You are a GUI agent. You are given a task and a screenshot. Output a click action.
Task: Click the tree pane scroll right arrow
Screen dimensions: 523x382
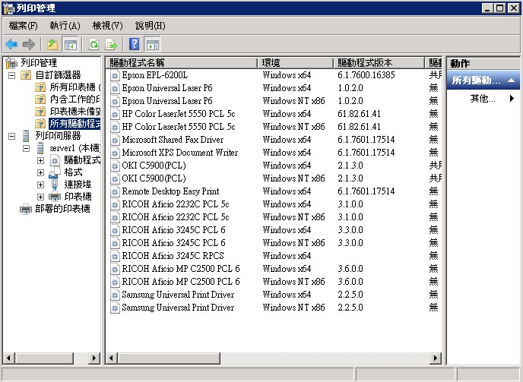click(94, 358)
